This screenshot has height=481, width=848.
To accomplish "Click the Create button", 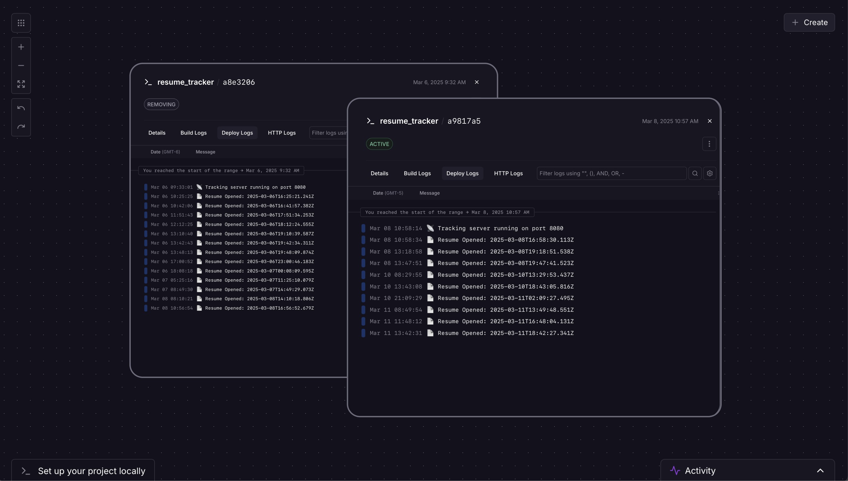I will point(809,22).
